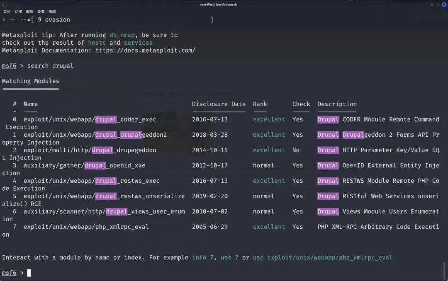
Task: Click the disclosure date 2018-03-28
Action: click(210, 135)
